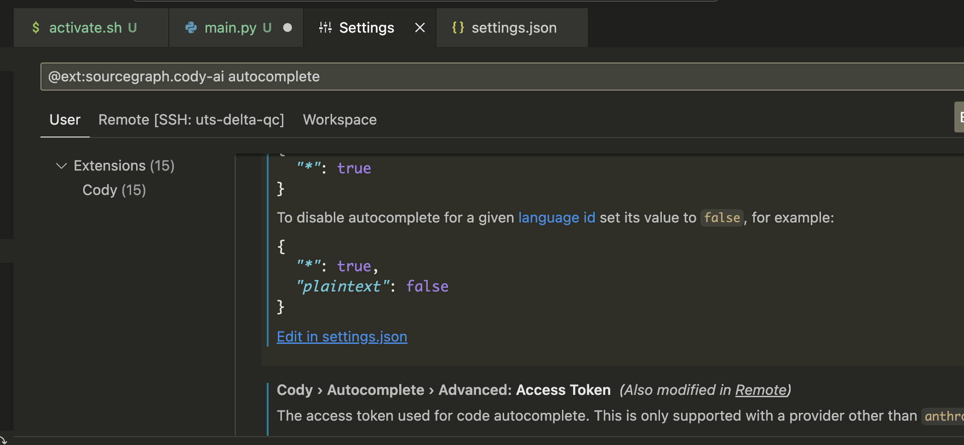Click "Edit in settings.json" link
This screenshot has height=445, width=964.
(342, 337)
